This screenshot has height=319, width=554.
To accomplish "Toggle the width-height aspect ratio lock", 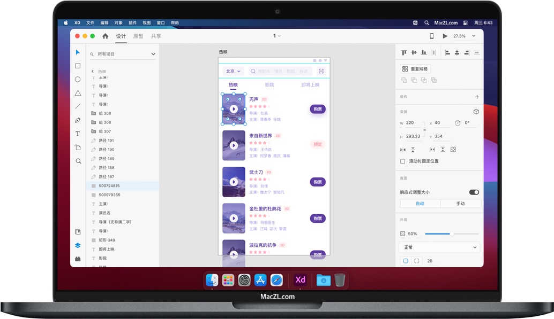I will click(425, 129).
